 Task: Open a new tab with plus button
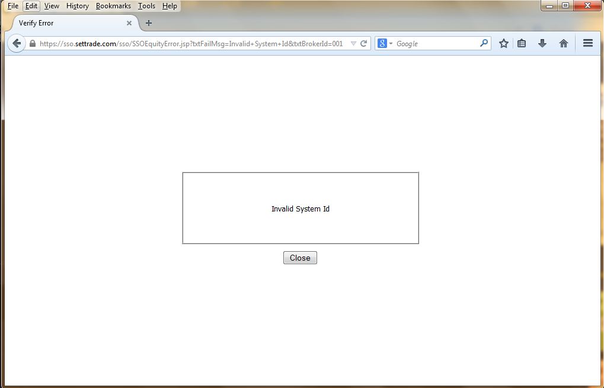(149, 23)
